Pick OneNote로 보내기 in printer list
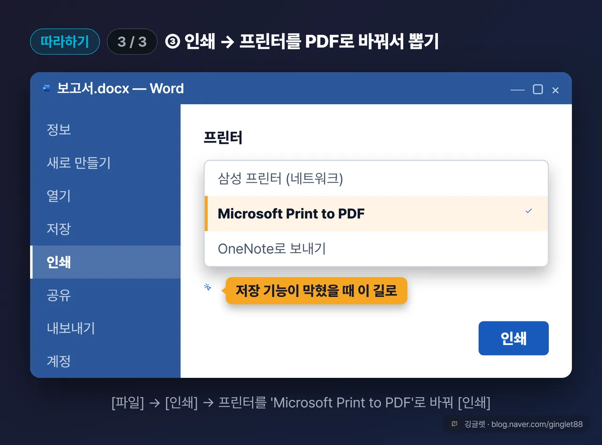This screenshot has height=445, width=602. [376, 248]
